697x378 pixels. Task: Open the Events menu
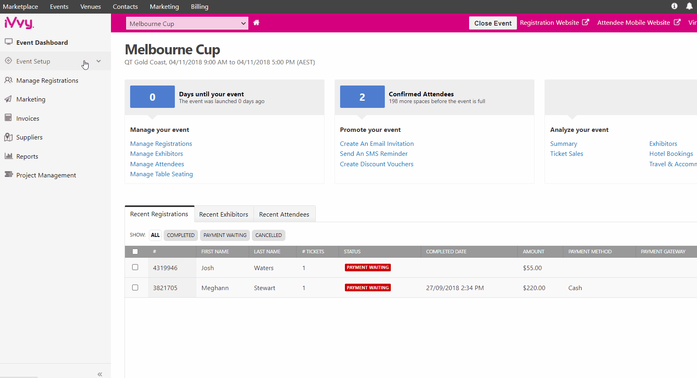click(59, 6)
